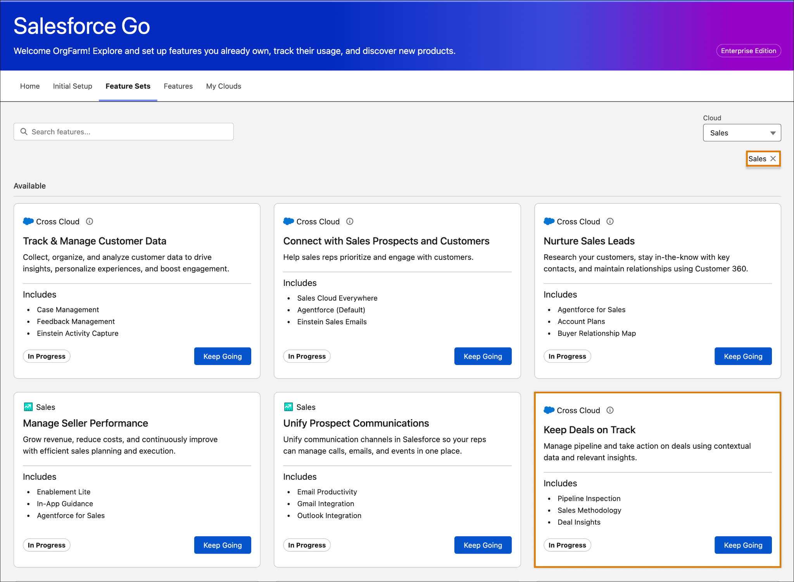794x582 pixels.
Task: Click Keep Going on Unify Prospect Communications
Action: click(x=483, y=545)
